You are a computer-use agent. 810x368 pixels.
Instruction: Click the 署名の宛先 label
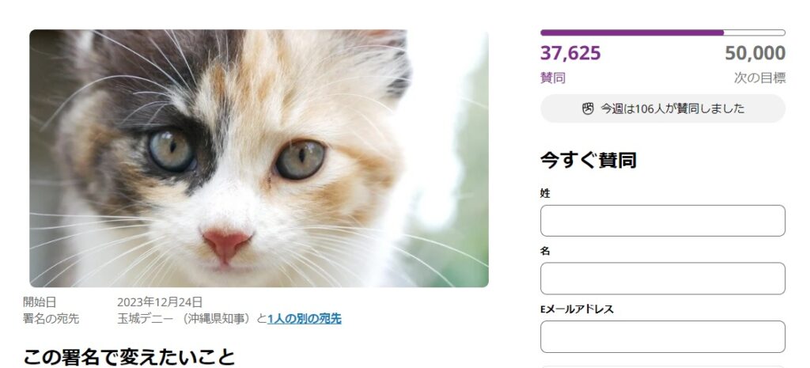[51, 319]
